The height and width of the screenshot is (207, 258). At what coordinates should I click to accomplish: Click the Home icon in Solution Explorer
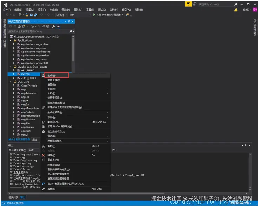[x=19, y=26]
